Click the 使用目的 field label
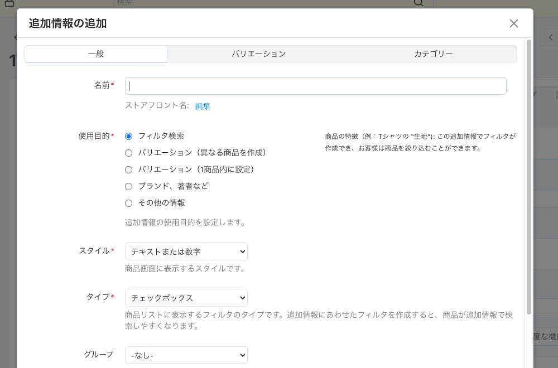This screenshot has height=368, width=558. pos(94,136)
